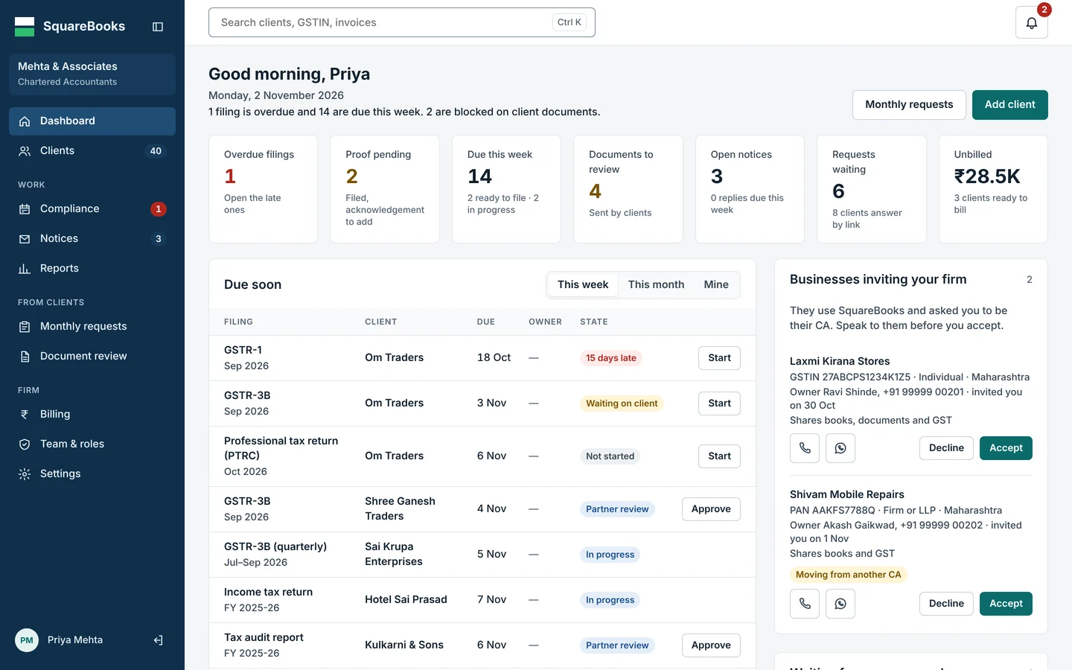
Task: Call Laxmi Kirana Stores owner
Action: pos(805,448)
